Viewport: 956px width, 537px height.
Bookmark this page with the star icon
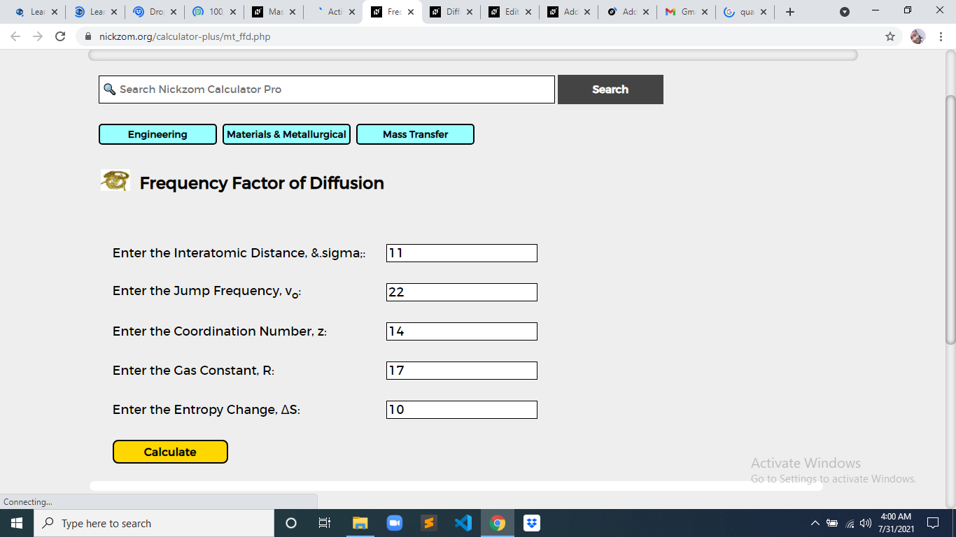[x=890, y=36]
